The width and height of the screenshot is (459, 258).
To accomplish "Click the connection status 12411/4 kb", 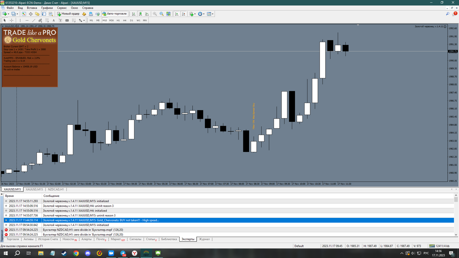I will tap(439, 246).
